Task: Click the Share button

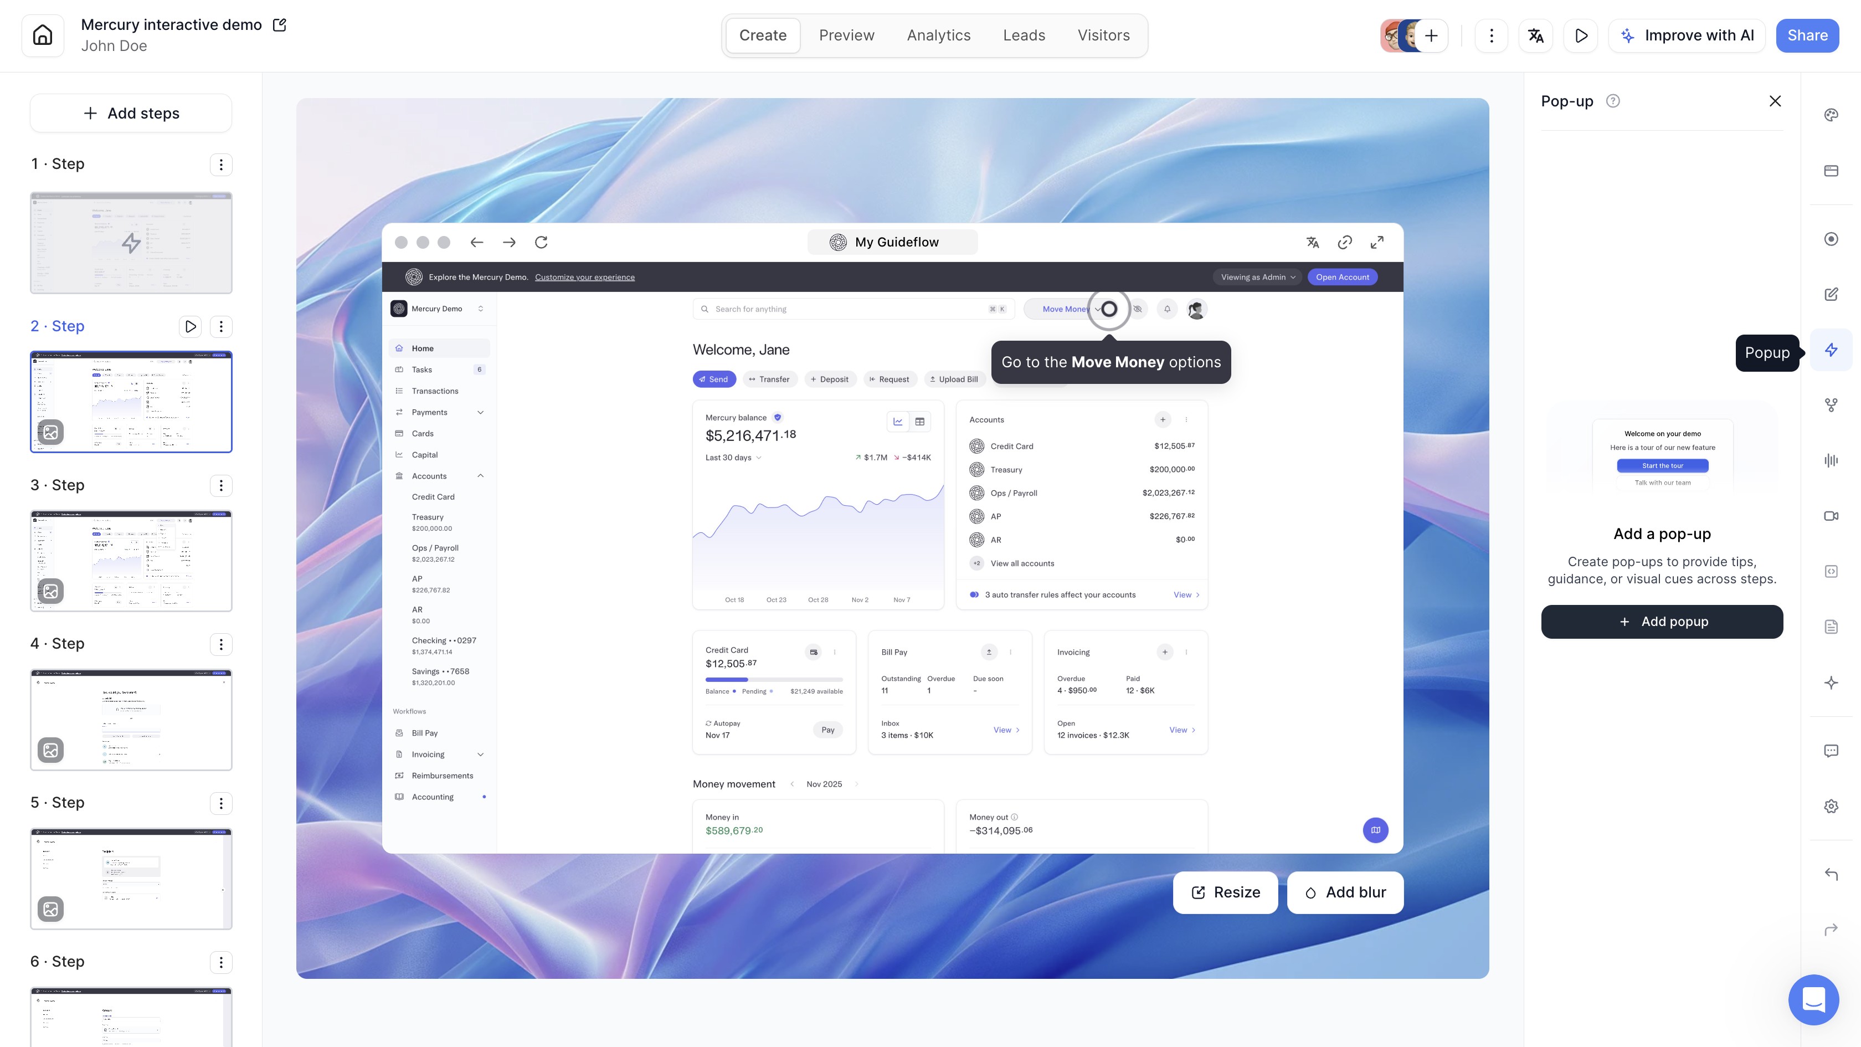Action: (1807, 35)
